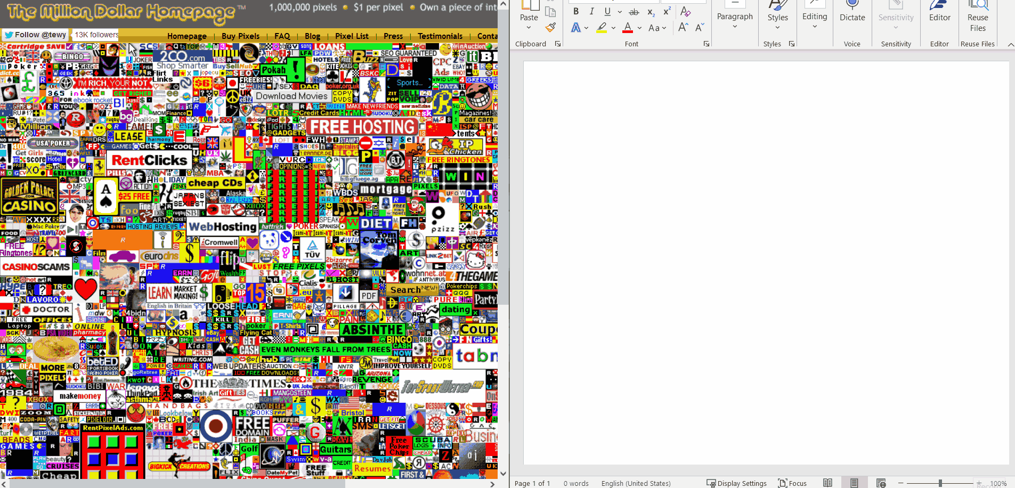Open the font color dropdown

coord(639,28)
